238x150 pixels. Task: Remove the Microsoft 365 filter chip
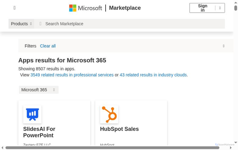[54, 90]
